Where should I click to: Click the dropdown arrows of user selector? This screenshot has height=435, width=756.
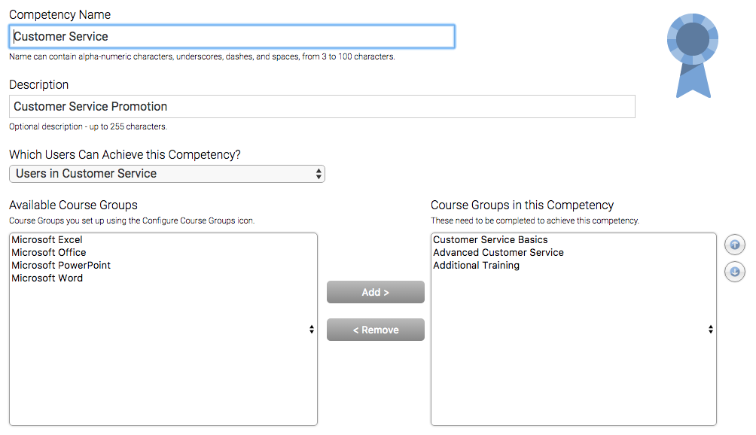tap(319, 174)
